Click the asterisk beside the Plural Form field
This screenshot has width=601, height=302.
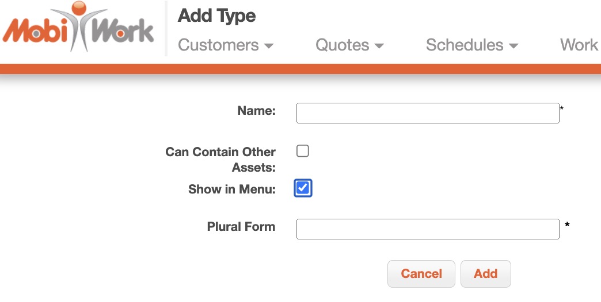(x=567, y=225)
